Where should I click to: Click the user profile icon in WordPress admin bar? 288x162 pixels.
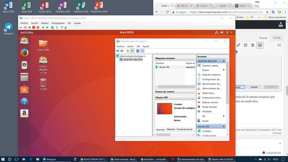point(280,25)
